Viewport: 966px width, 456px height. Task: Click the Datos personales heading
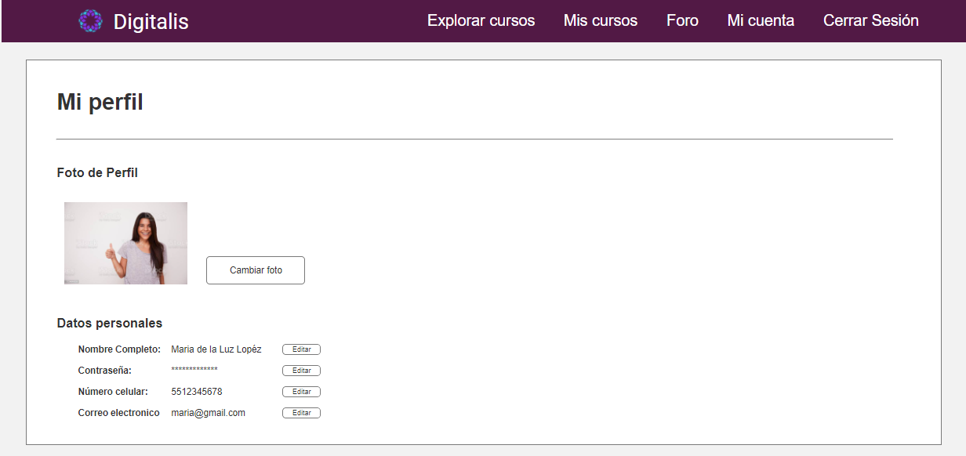pos(110,323)
